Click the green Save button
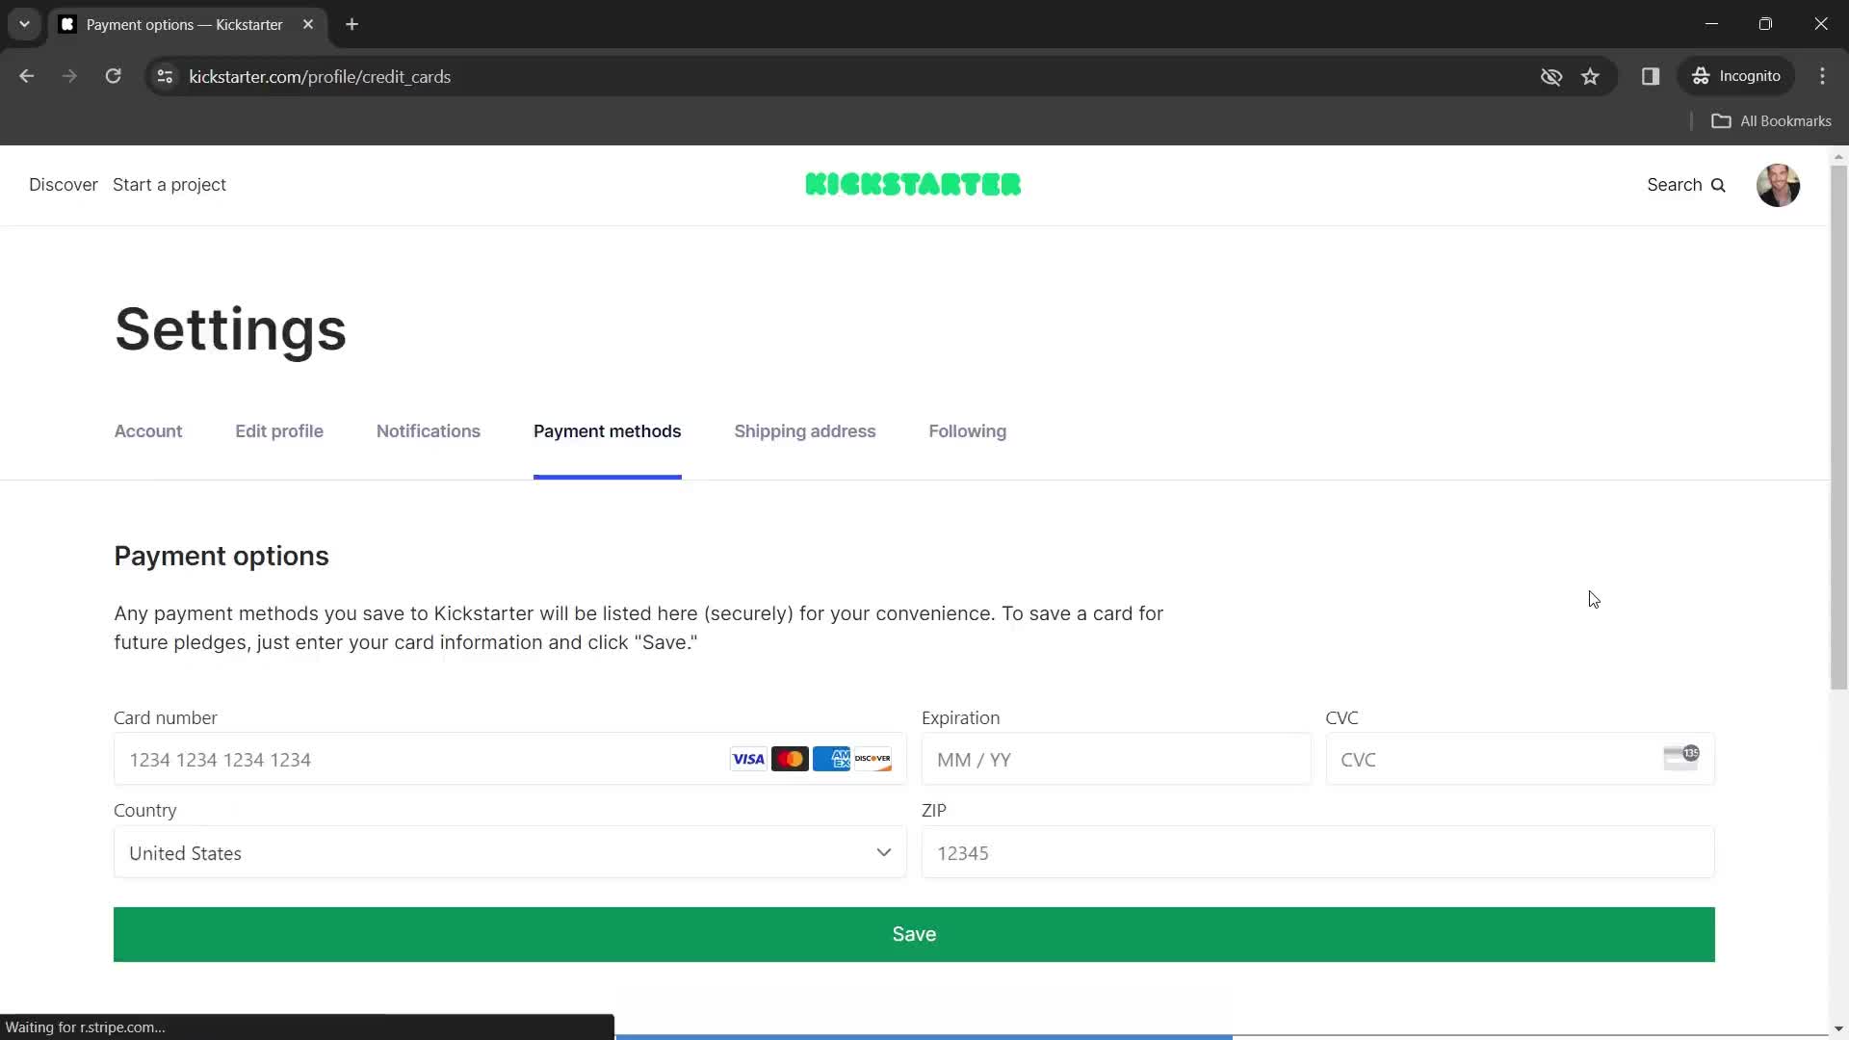The height and width of the screenshot is (1040, 1849). tap(914, 933)
